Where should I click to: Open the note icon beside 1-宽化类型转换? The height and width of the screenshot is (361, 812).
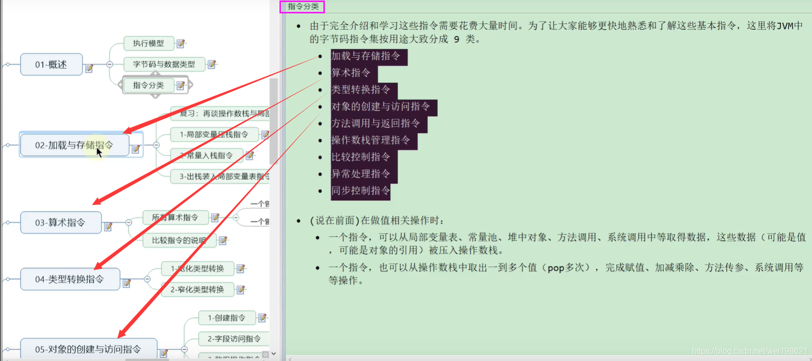coord(241,269)
